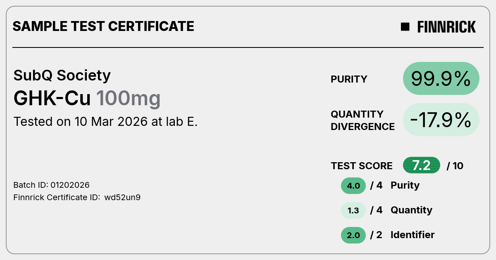Select the -17.9% quantity divergence badge

[441, 120]
